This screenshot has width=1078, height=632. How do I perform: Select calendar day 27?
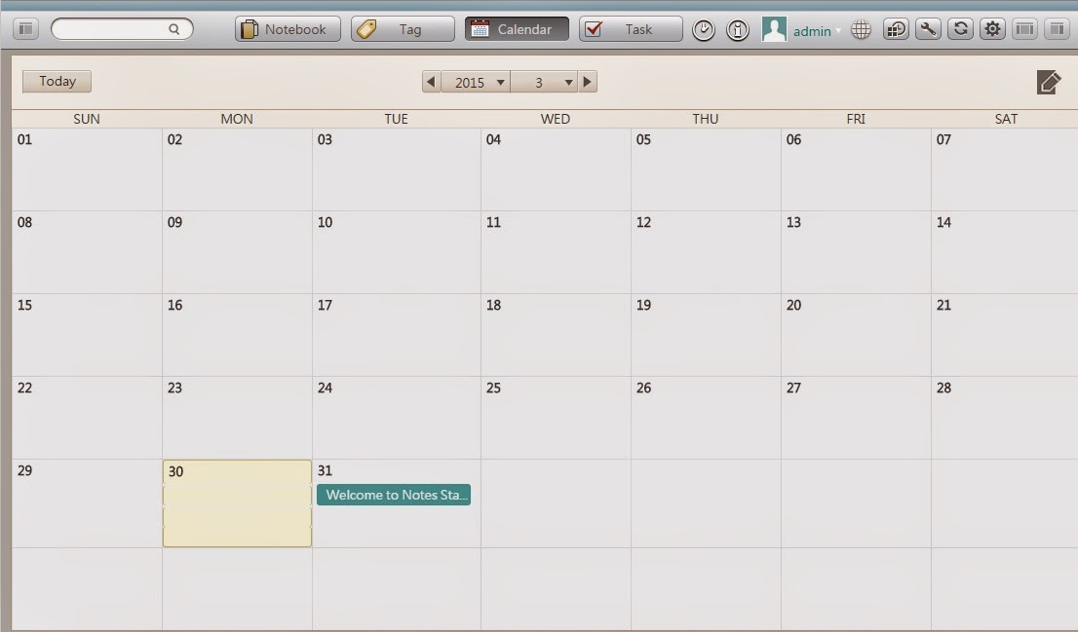click(x=855, y=418)
